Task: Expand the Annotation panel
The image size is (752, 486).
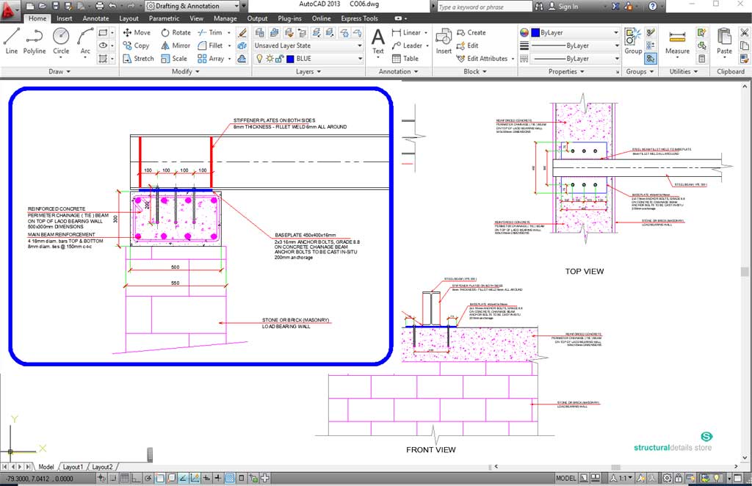Action: tap(399, 71)
